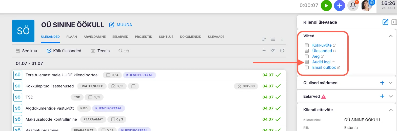
Task: Open user profile avatar menu
Action: pos(366,6)
